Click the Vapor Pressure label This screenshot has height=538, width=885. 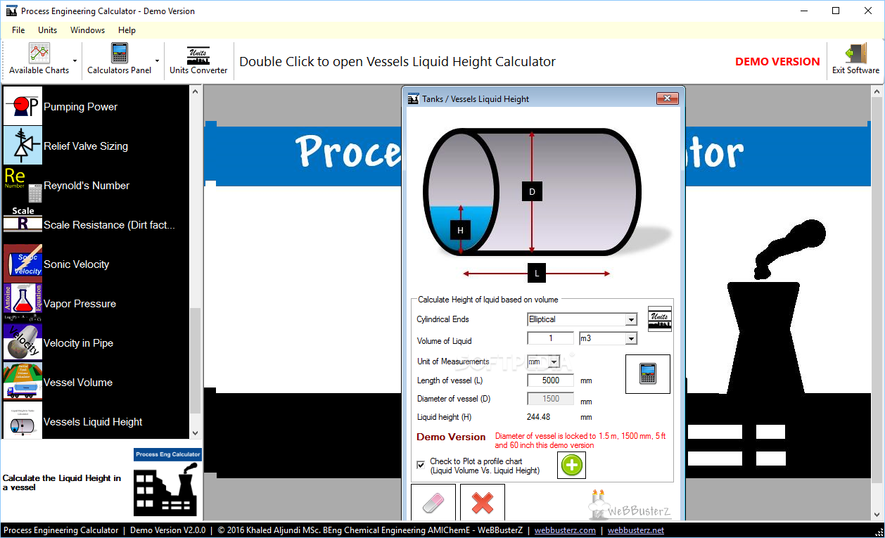pyautogui.click(x=79, y=304)
